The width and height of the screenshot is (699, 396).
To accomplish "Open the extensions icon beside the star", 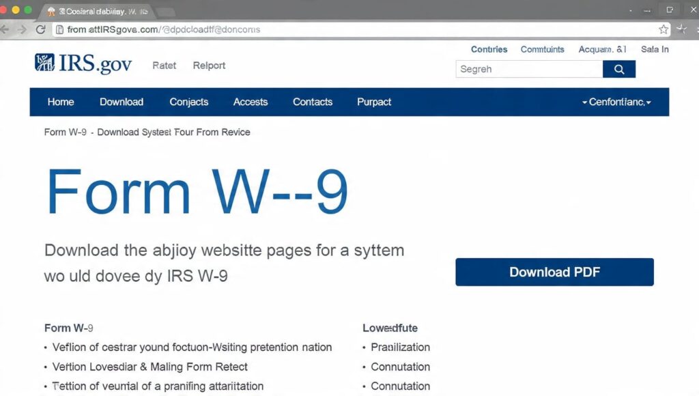I will (x=682, y=29).
